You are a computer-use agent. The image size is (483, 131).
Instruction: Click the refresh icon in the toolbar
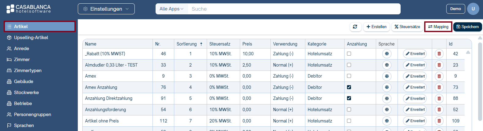tap(355, 27)
